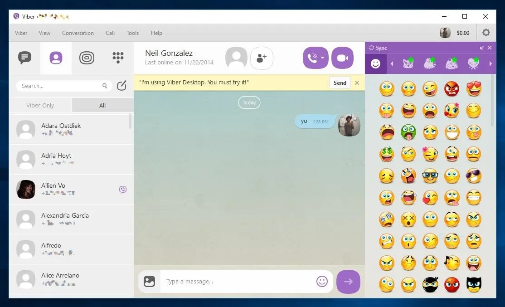This screenshot has height=307, width=505.
Task: Open the Help menu
Action: pos(156,33)
